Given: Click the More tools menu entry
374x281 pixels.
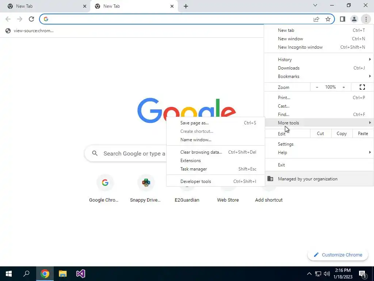Looking at the screenshot, I should point(319,123).
